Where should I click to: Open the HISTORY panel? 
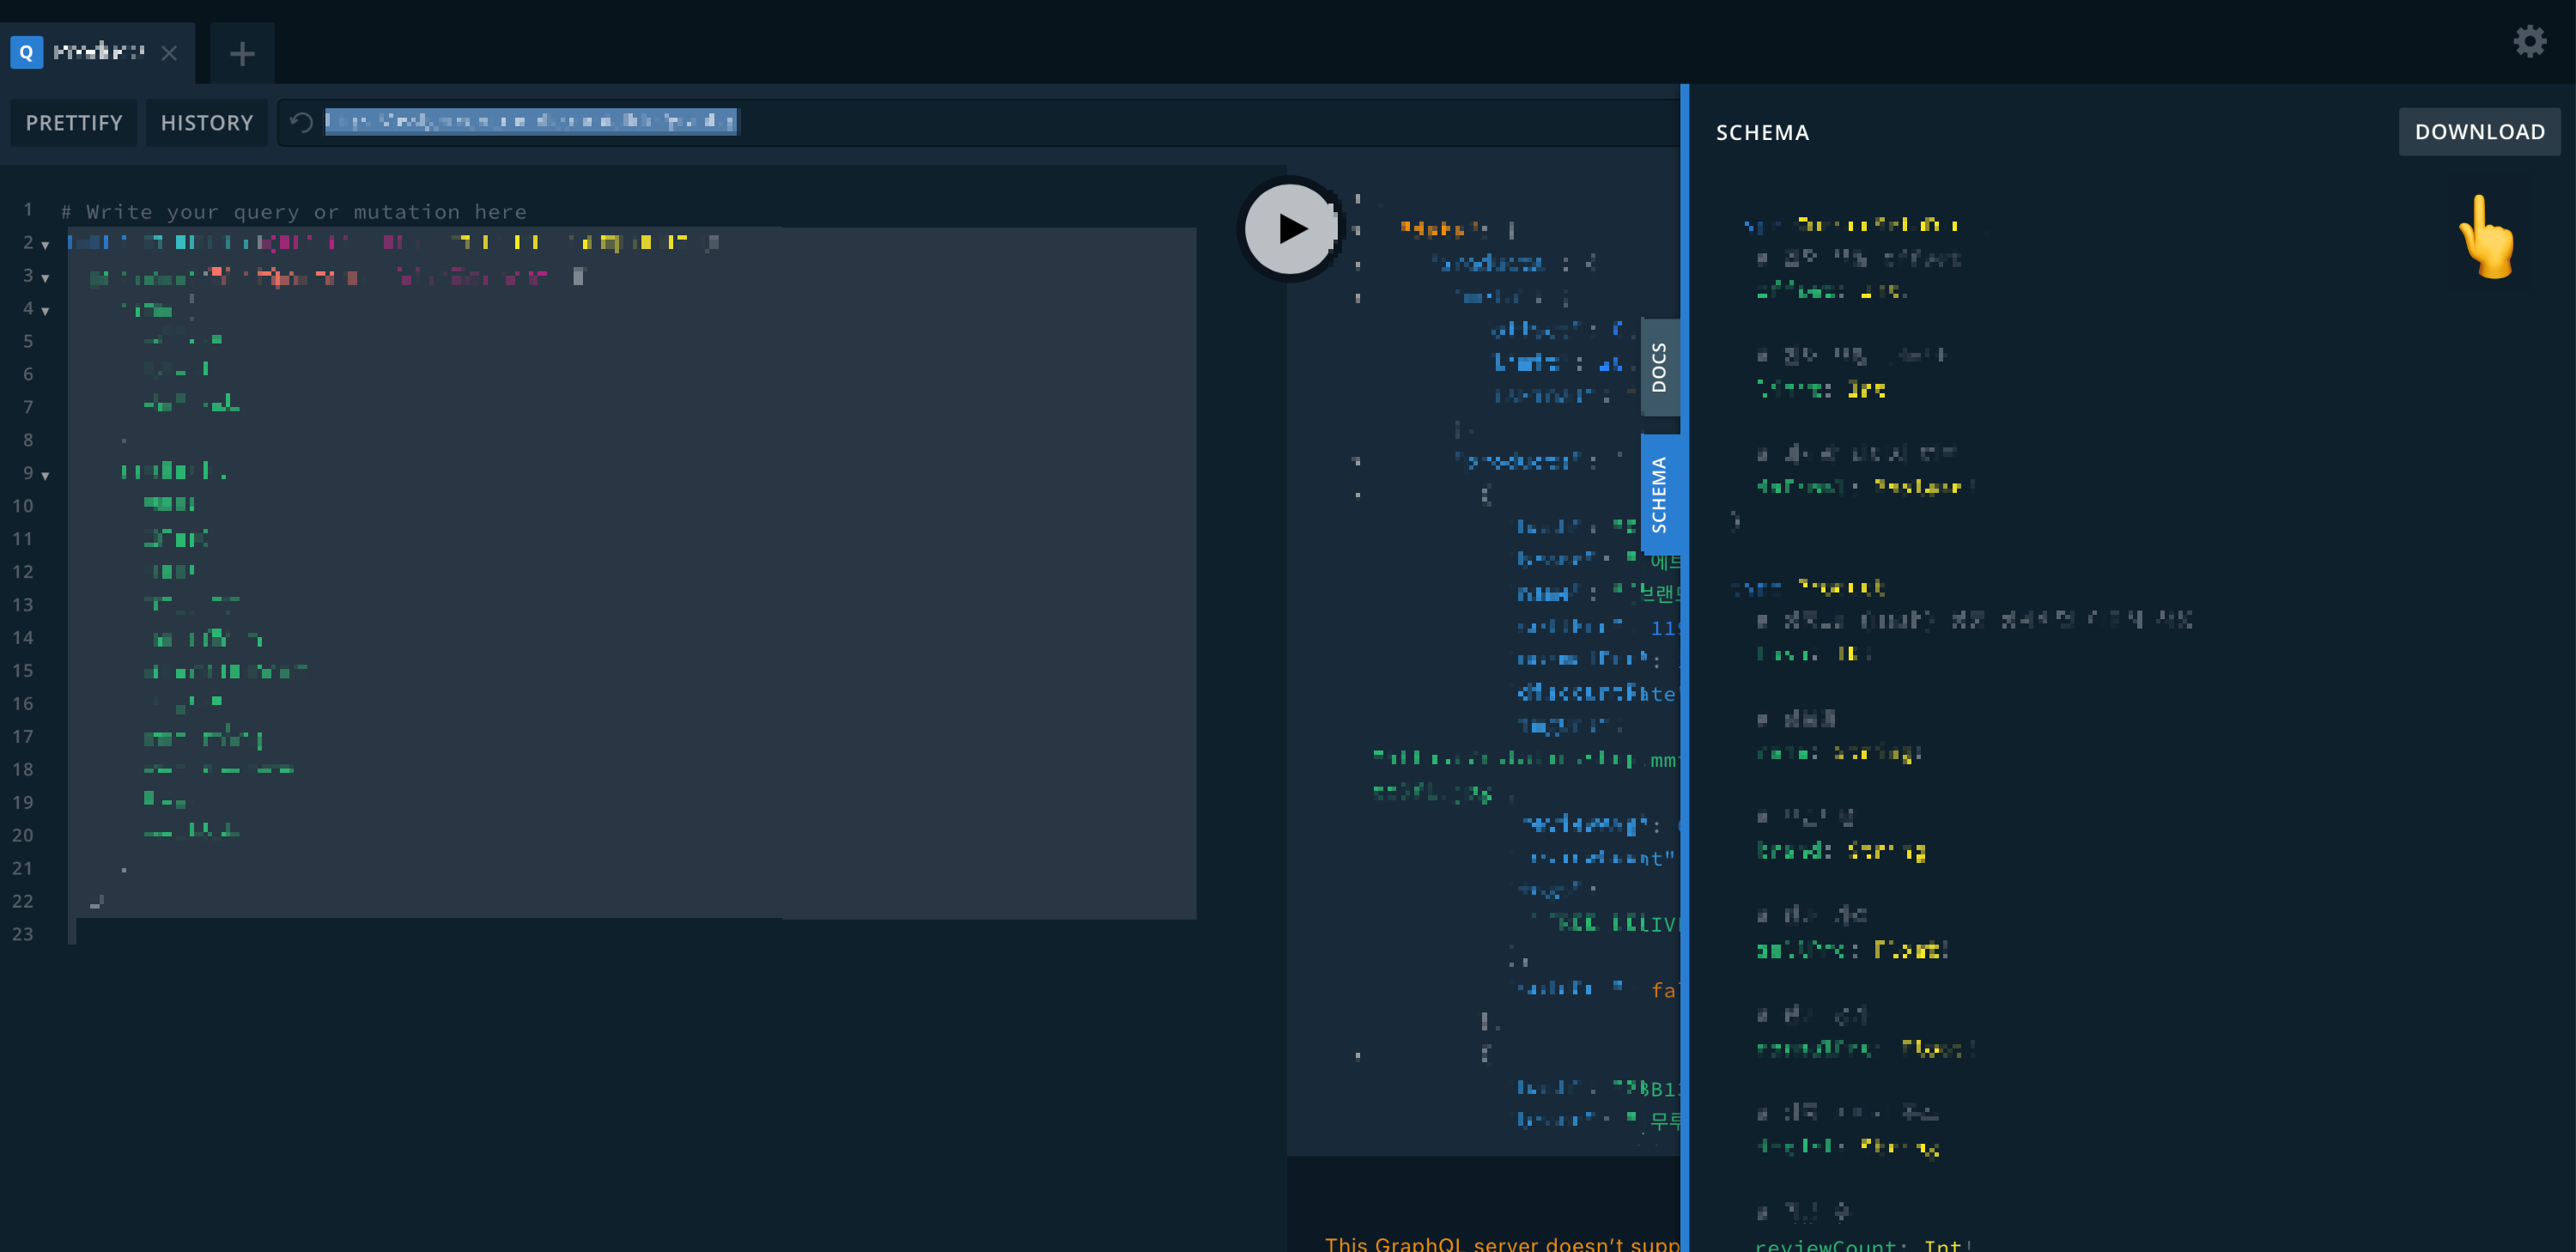coord(207,123)
